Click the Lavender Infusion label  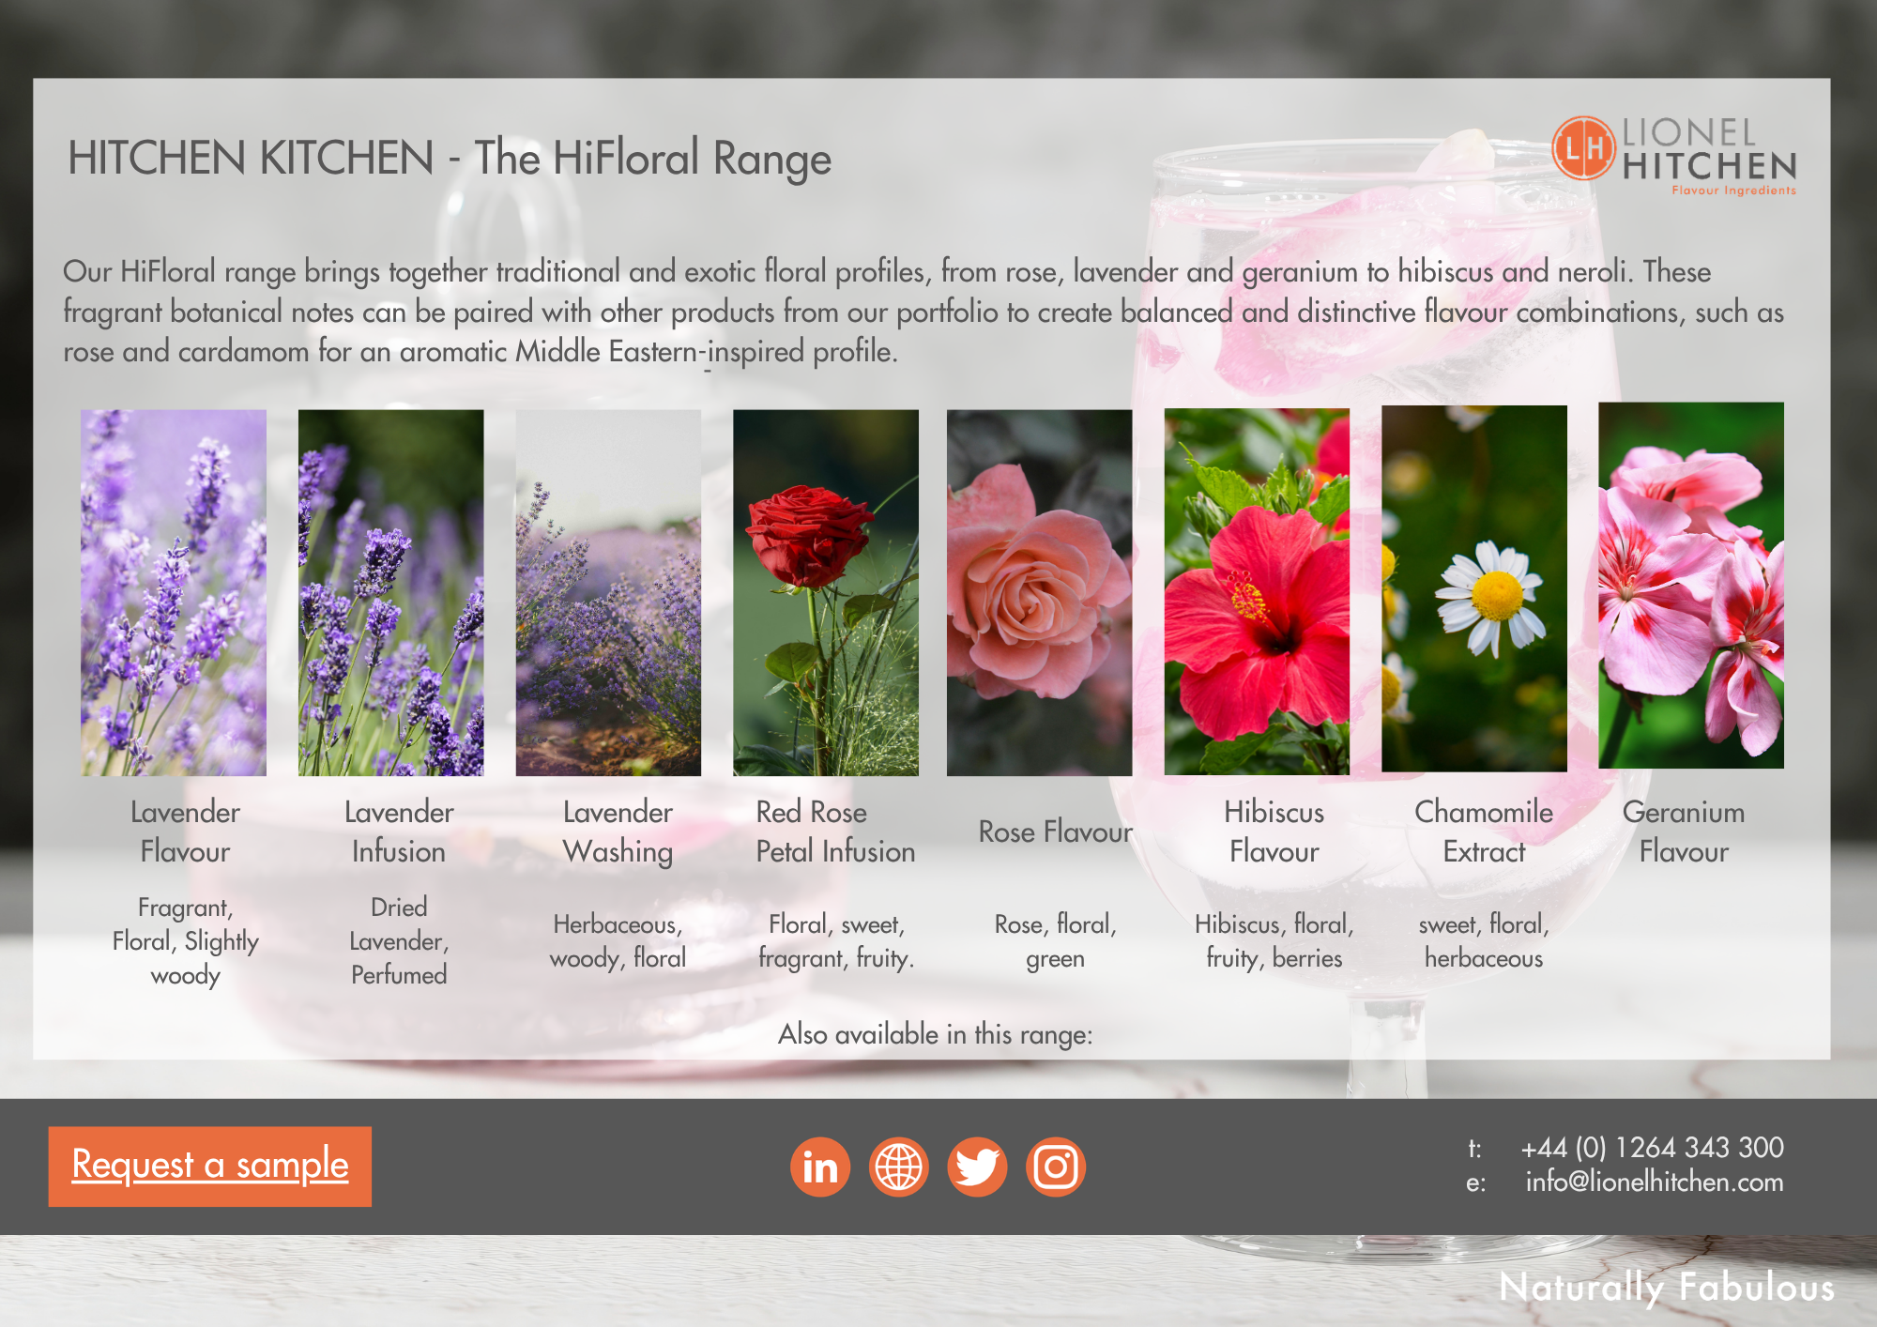coord(399,831)
